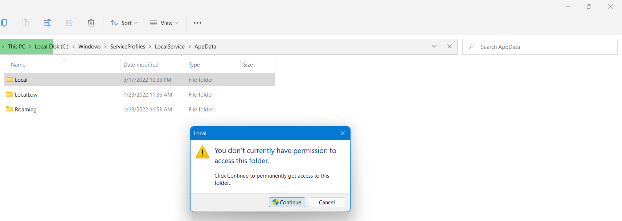Sort files by Date modified column
Screen dimensions: 622x221
(141, 65)
